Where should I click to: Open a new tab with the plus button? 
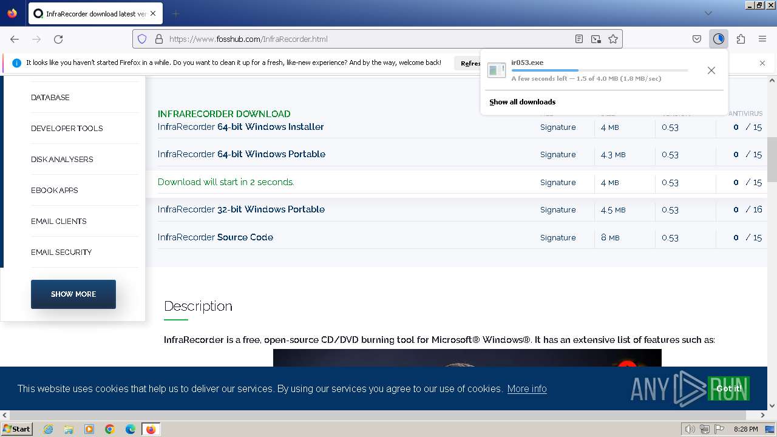pyautogui.click(x=175, y=13)
